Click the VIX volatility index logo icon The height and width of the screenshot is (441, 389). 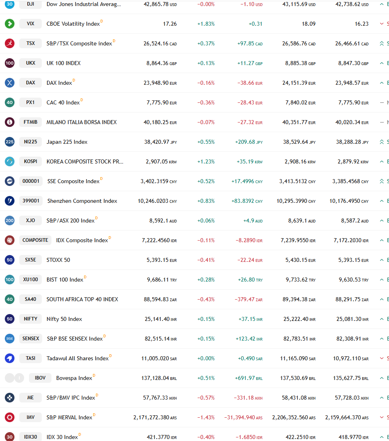[10, 24]
